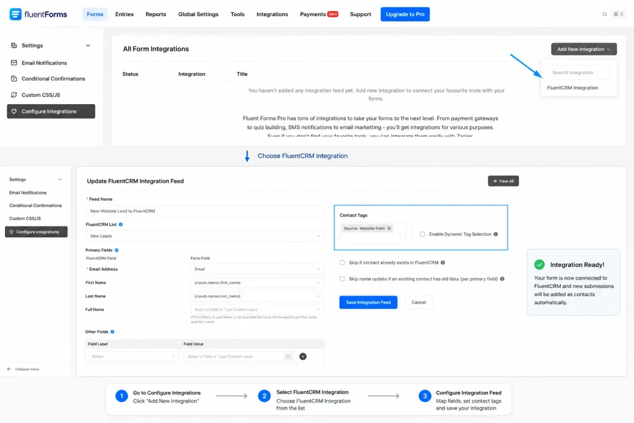
Task: Expand the Settings section in top sidebar
Action: (88, 45)
